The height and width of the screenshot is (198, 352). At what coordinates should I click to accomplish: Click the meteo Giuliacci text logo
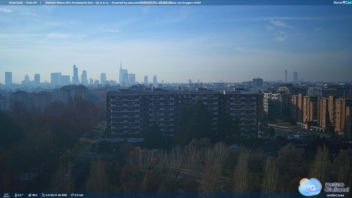coord(337,187)
